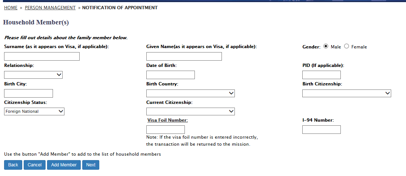
Task: Open the Current Citizenship dropdown
Action: [190, 111]
